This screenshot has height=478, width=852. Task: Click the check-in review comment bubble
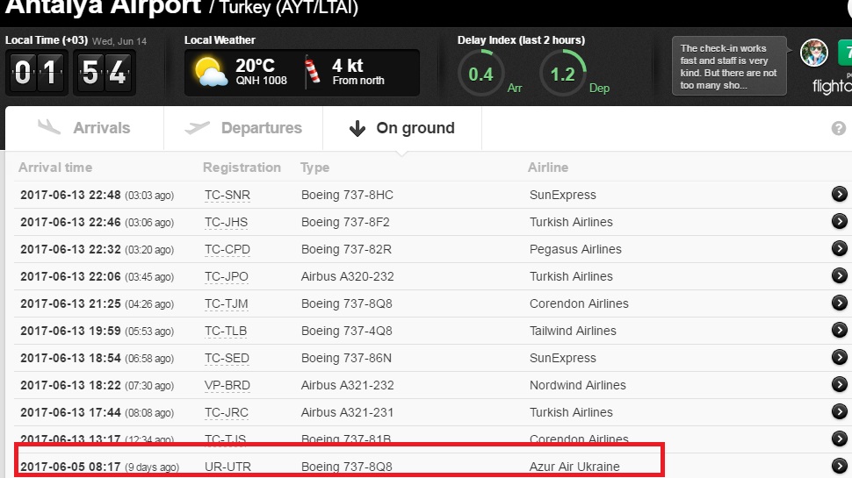[x=728, y=68]
